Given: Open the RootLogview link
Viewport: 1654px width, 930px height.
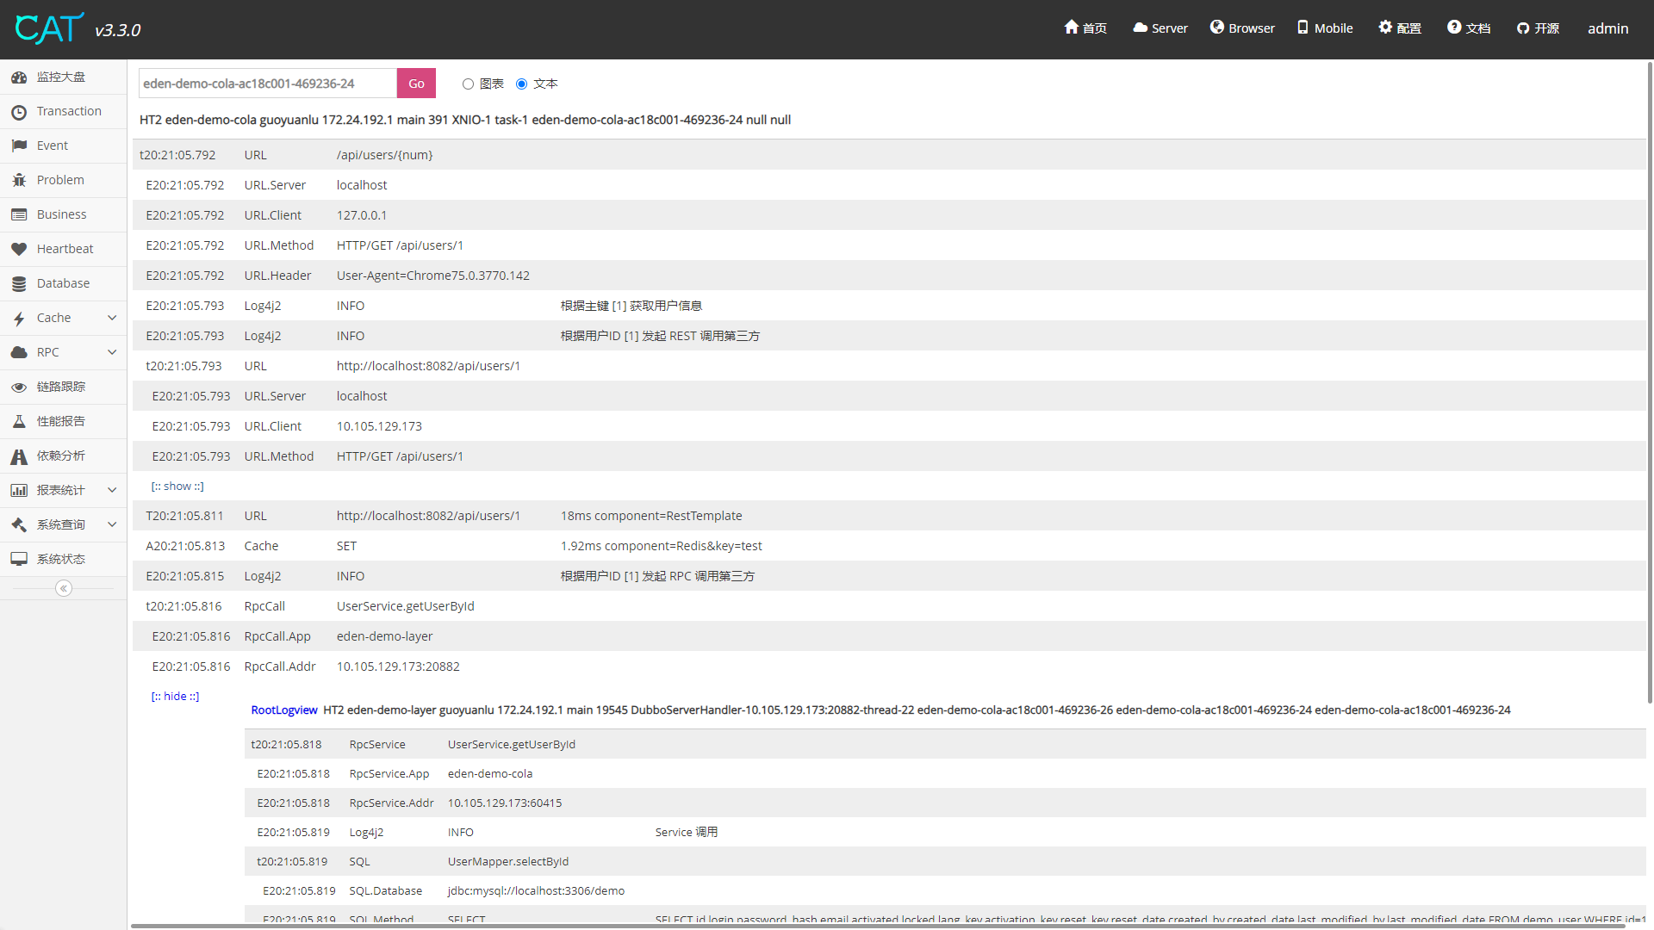Looking at the screenshot, I should pos(284,710).
